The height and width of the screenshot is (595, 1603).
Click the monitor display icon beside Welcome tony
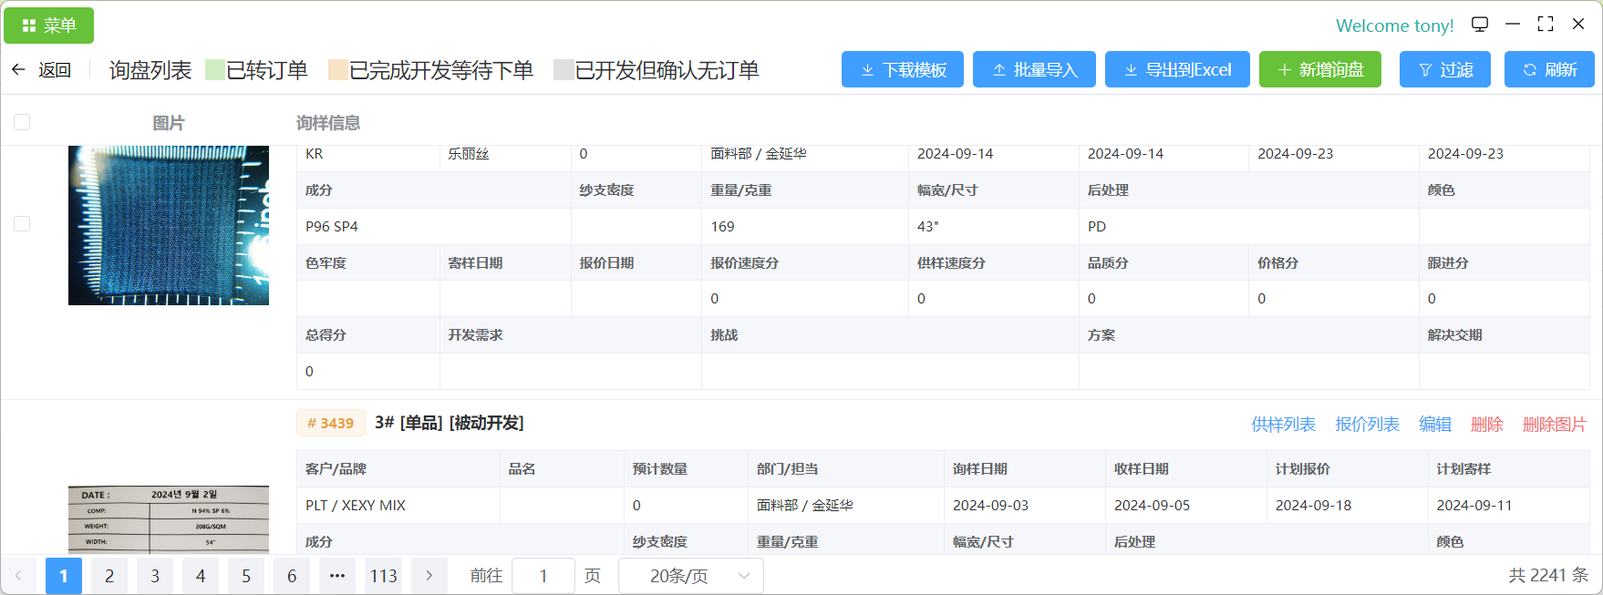click(x=1480, y=25)
